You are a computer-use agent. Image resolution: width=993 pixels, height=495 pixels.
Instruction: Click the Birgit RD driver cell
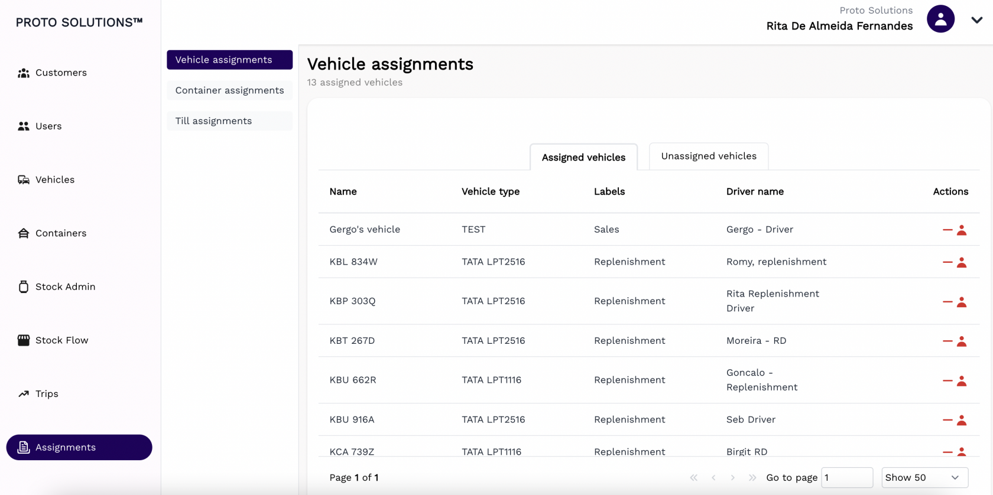pyautogui.click(x=747, y=451)
